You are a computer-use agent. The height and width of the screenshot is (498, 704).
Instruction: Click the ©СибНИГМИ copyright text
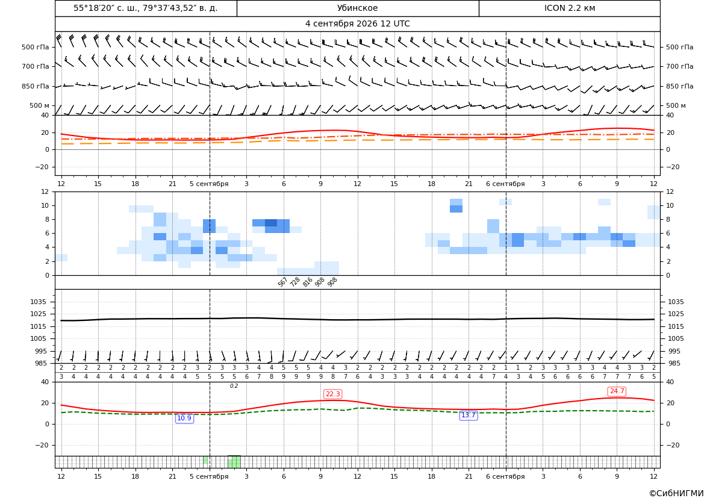[676, 493]
